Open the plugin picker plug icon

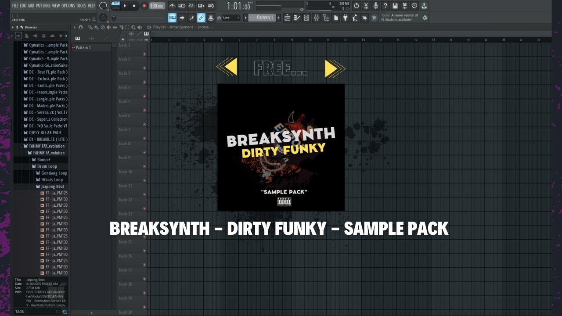[345, 18]
